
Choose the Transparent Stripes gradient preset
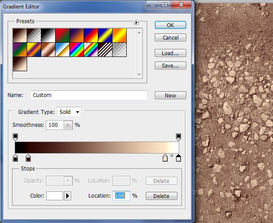click(105, 49)
